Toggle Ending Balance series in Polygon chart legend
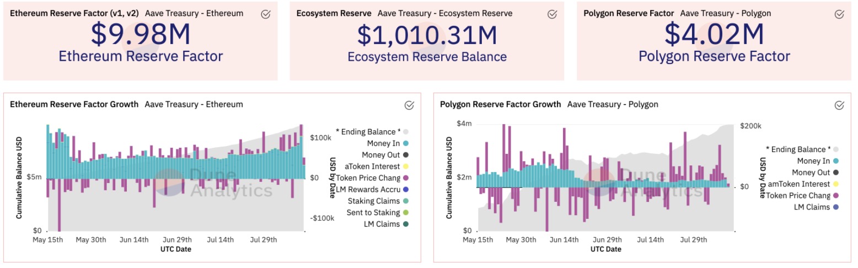 pyautogui.click(x=802, y=149)
